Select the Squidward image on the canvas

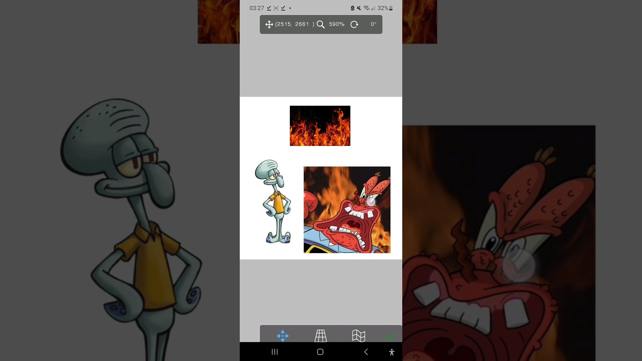point(273,202)
